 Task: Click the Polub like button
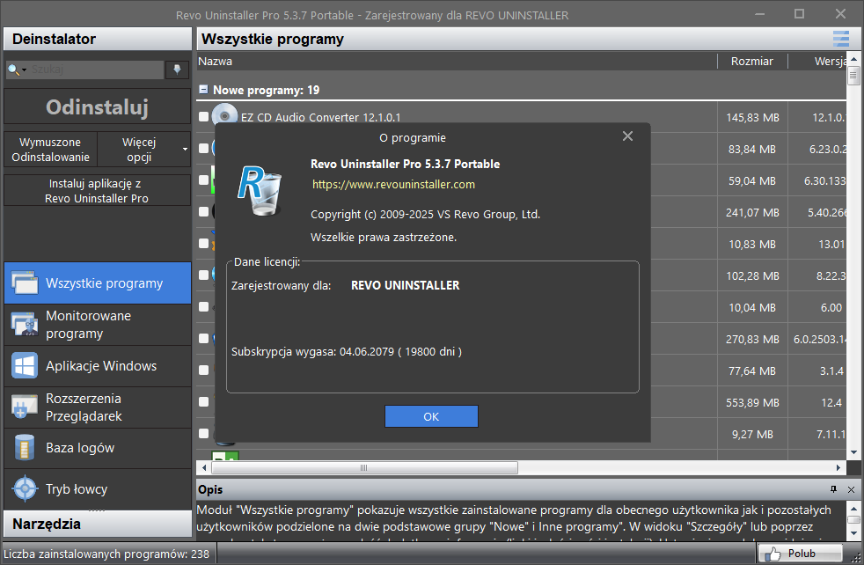[x=801, y=554]
